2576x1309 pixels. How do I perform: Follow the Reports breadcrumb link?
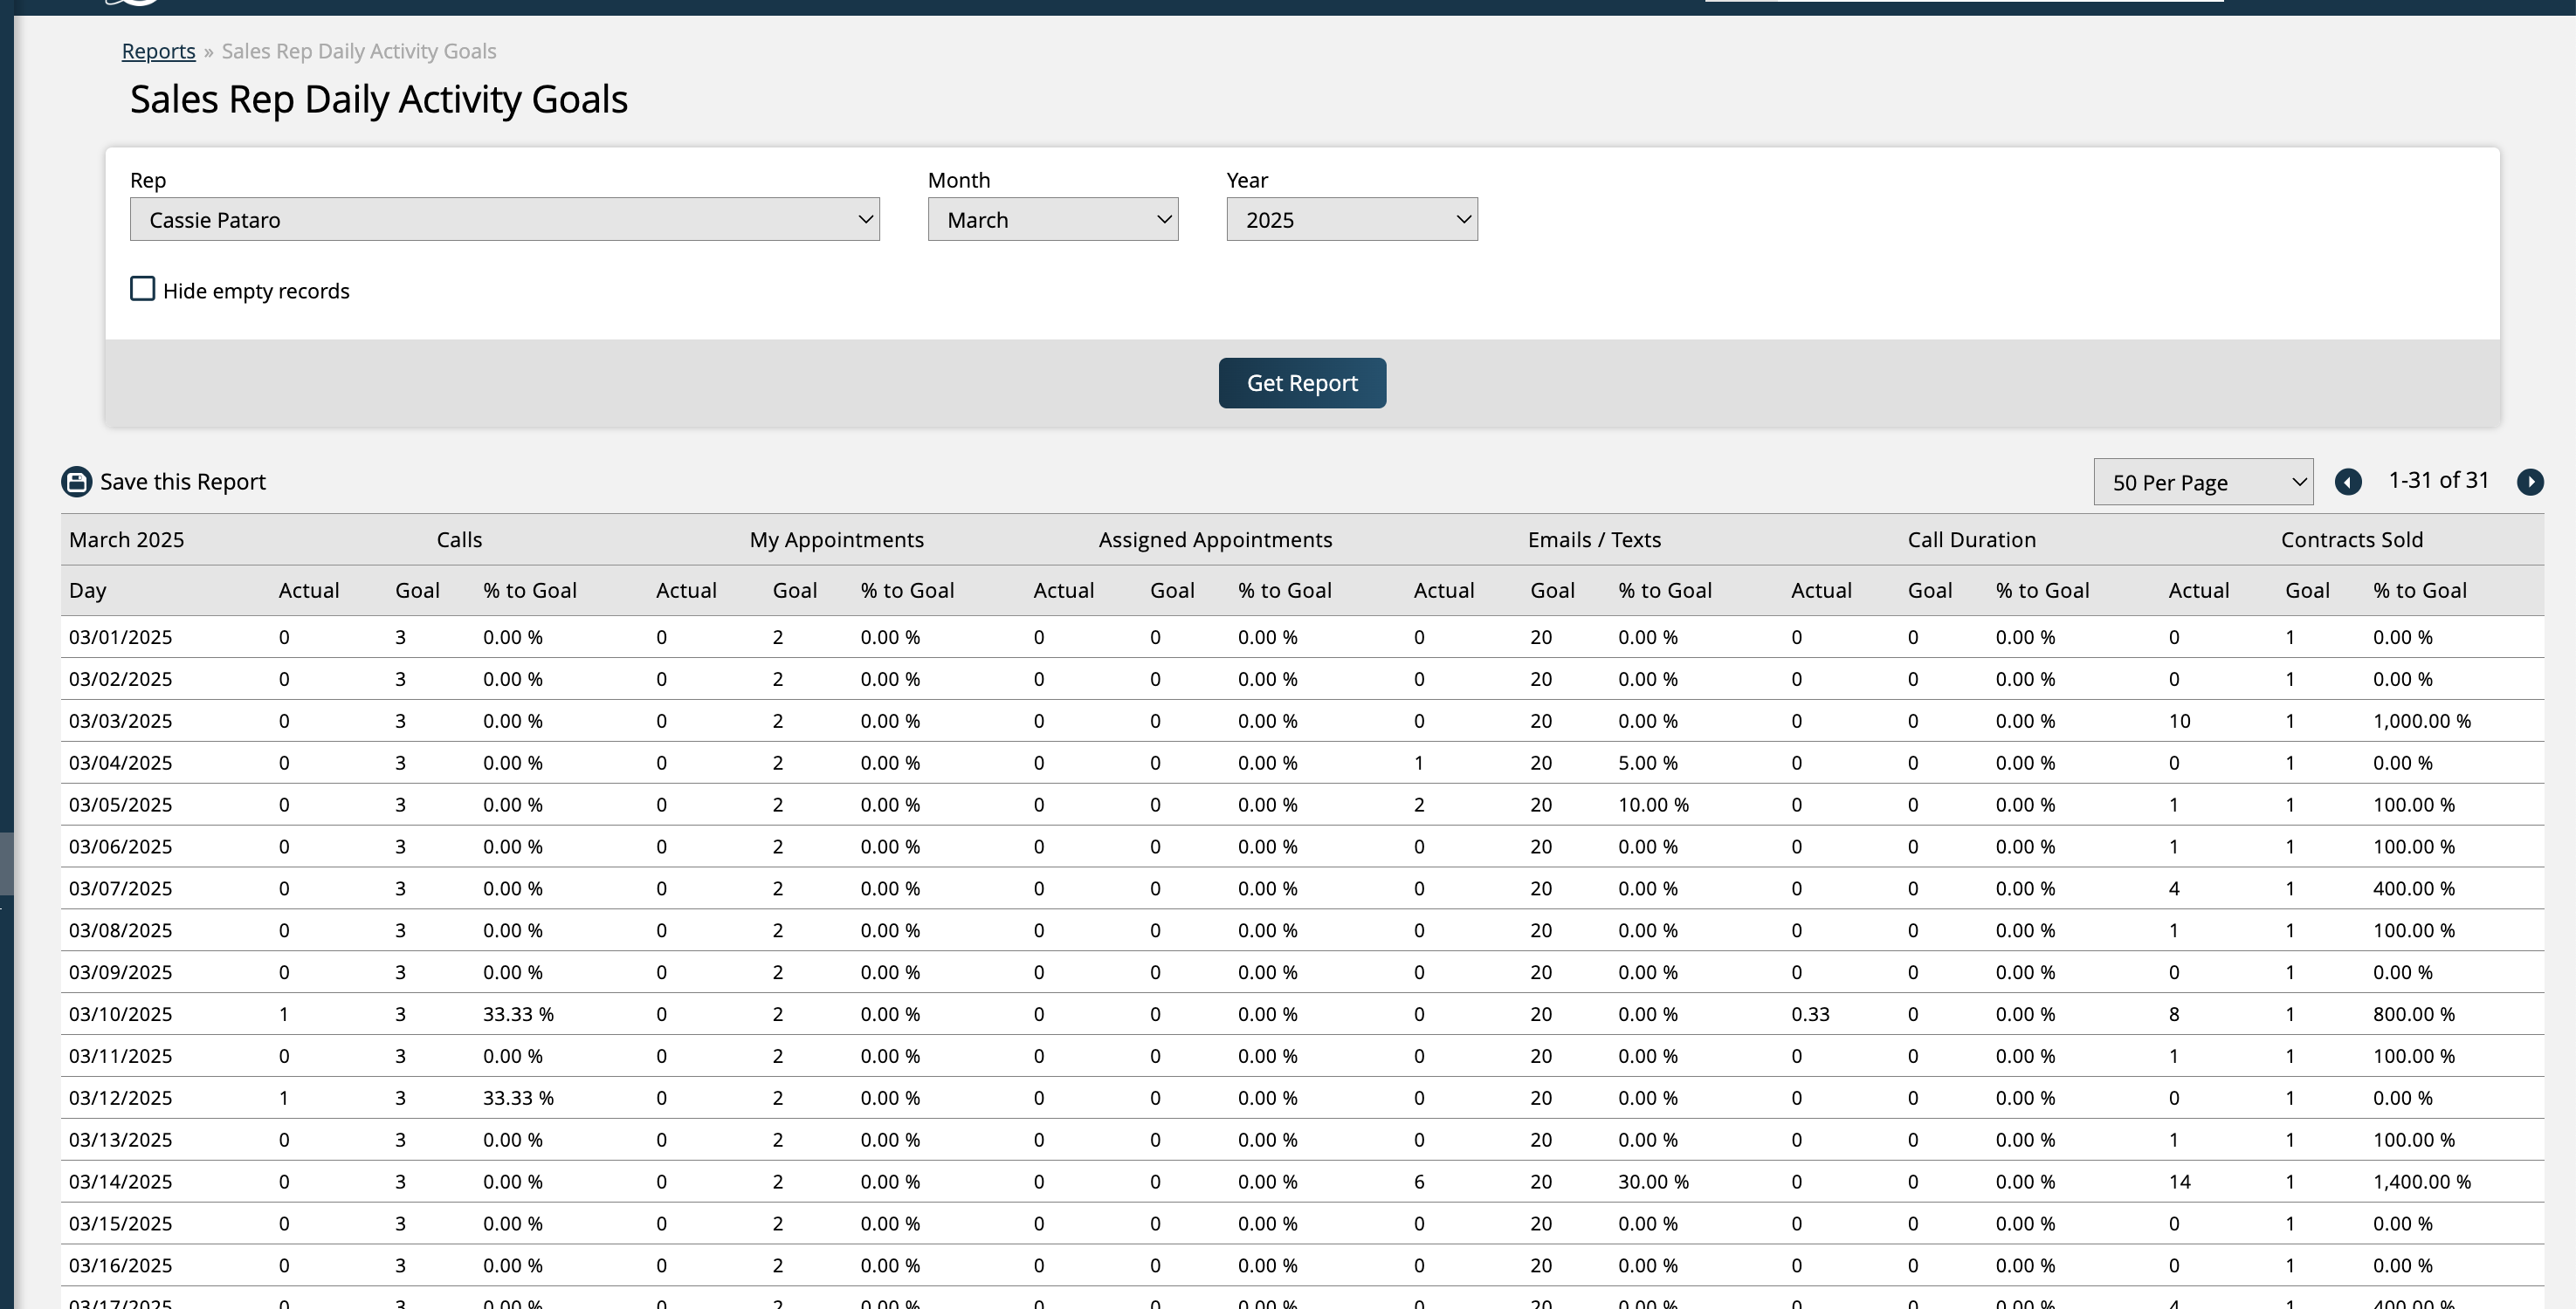[x=158, y=51]
